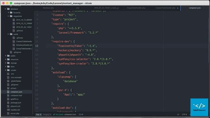Open .gitkeep under seeds folder

[x=19, y=38]
